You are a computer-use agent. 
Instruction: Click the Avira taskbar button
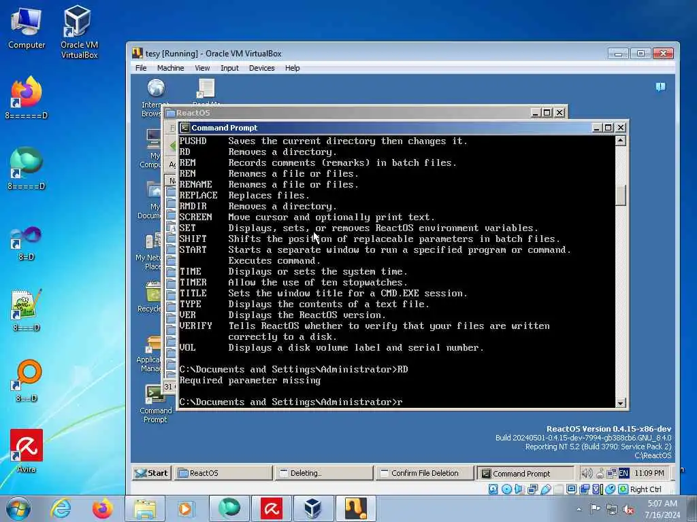(x=272, y=508)
